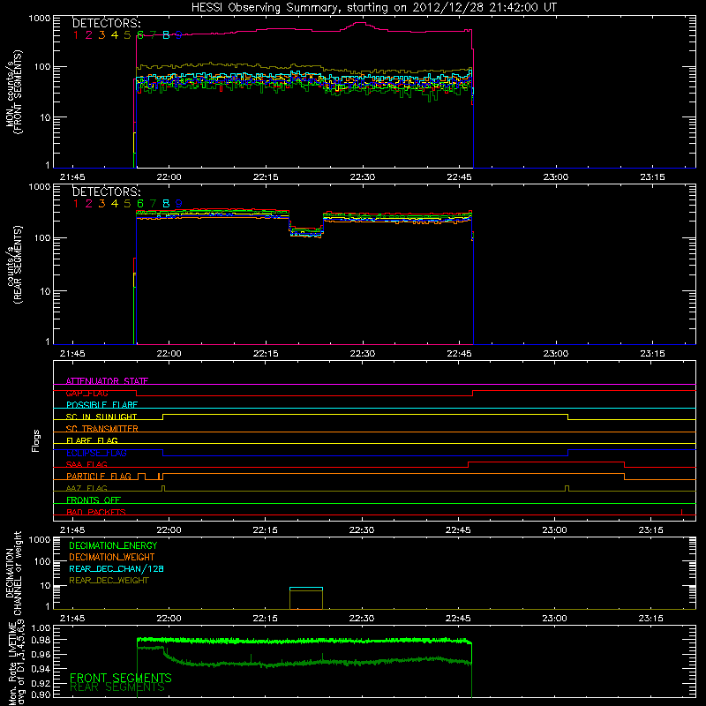The image size is (706, 706).
Task: Select the DECIMATION_WEIGHT legend entry
Action: 112,557
